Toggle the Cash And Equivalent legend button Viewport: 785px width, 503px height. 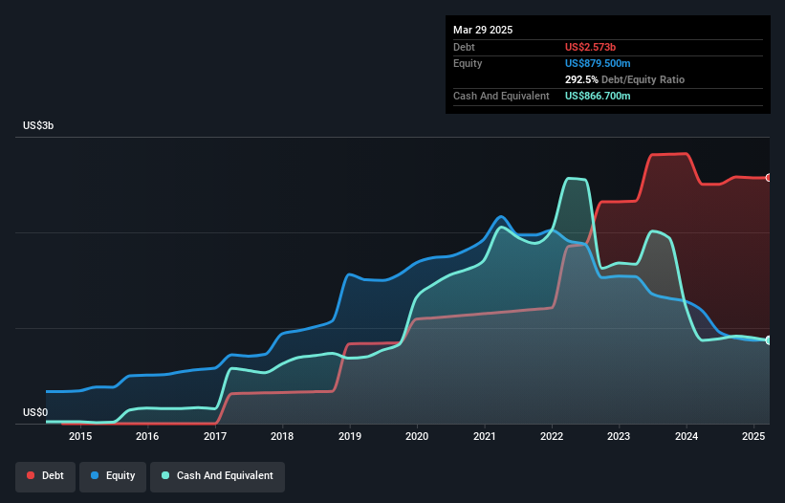click(217, 476)
